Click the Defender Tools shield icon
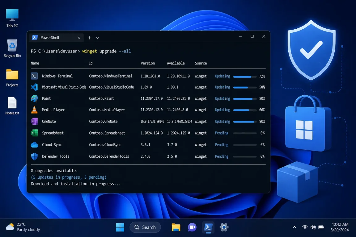The height and width of the screenshot is (237, 356). point(34,156)
